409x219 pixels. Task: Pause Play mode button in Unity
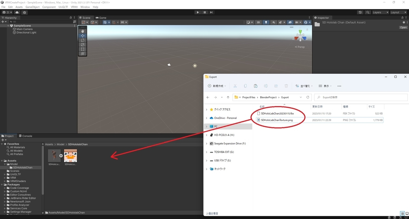[204, 12]
